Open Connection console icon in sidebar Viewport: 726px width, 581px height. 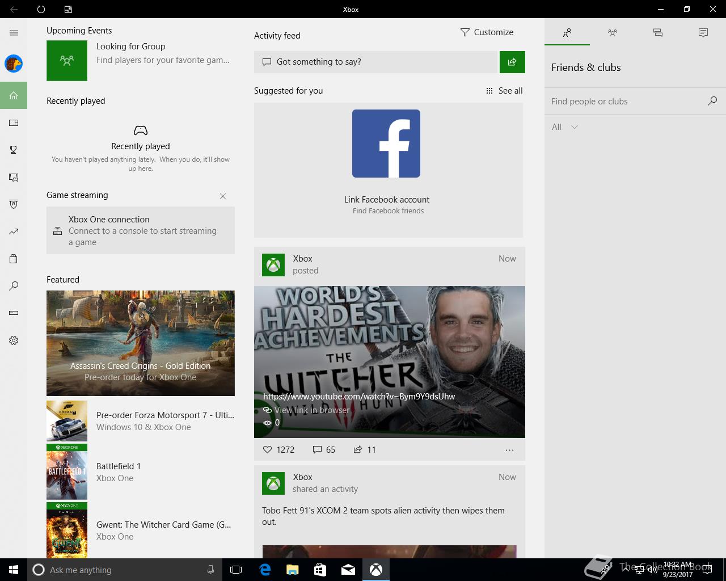[x=14, y=313]
